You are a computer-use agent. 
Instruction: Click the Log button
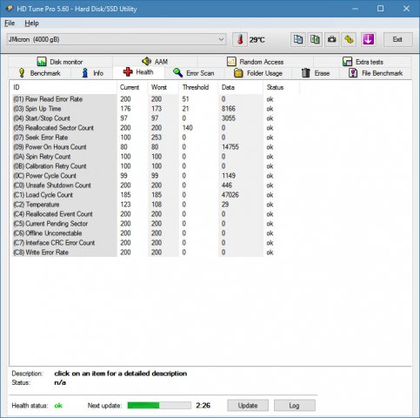point(295,406)
